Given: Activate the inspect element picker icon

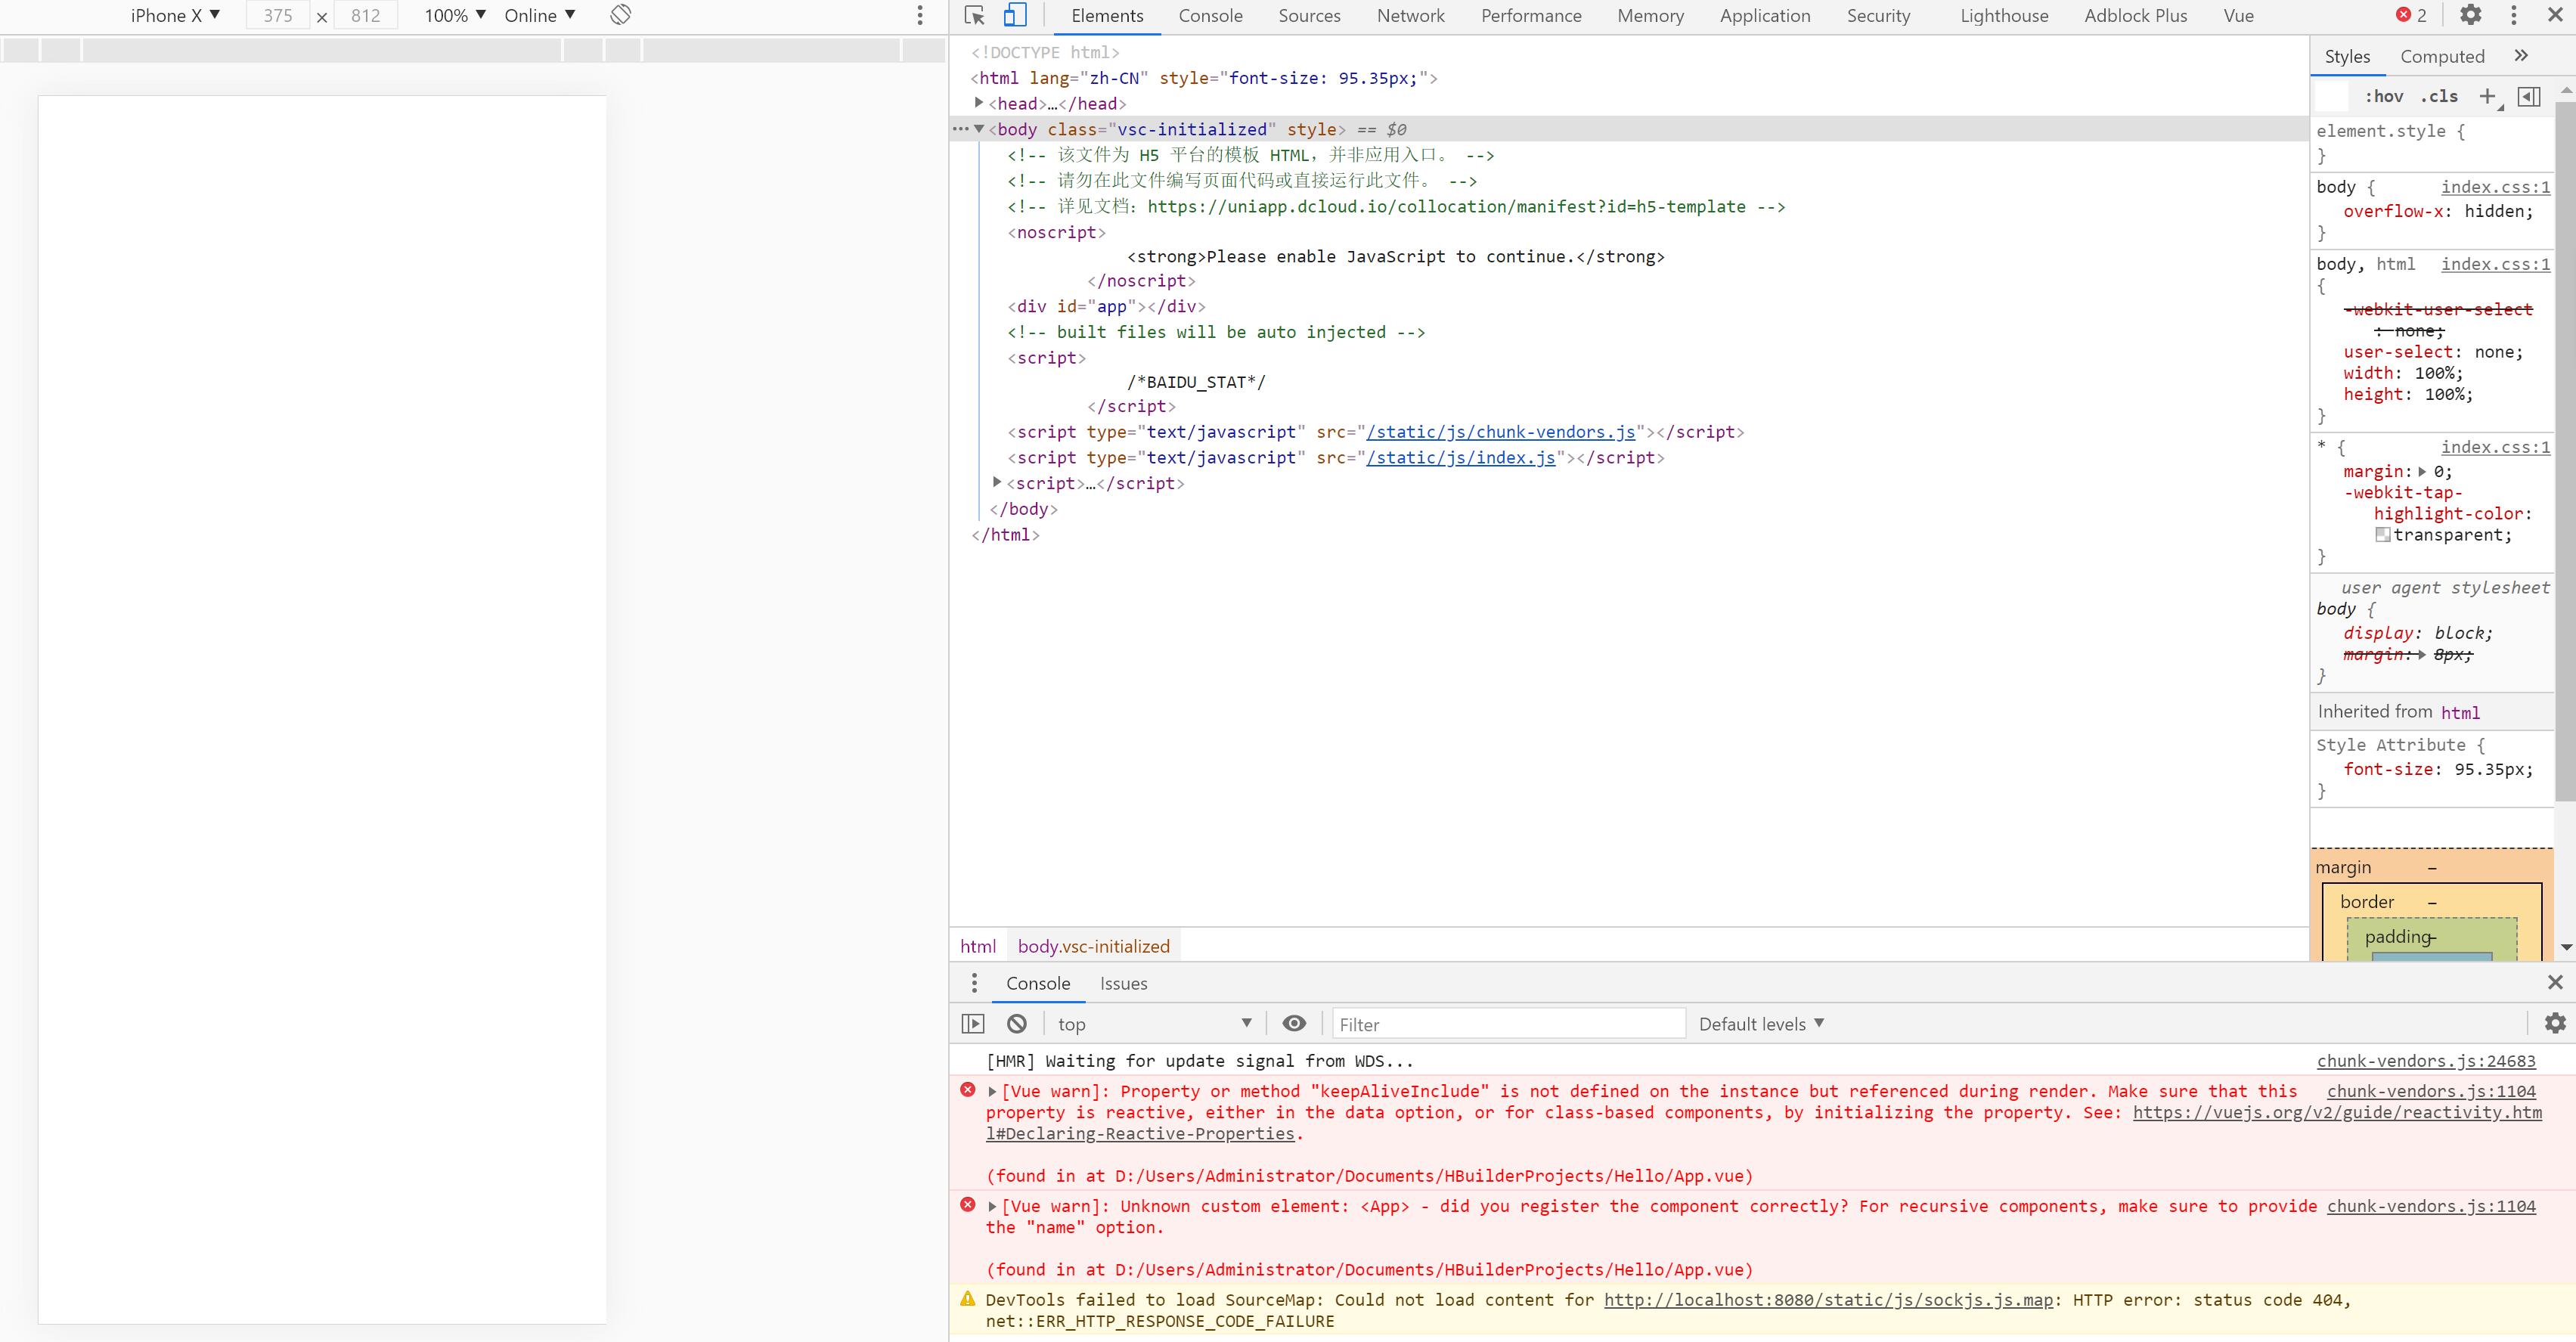Looking at the screenshot, I should (975, 15).
